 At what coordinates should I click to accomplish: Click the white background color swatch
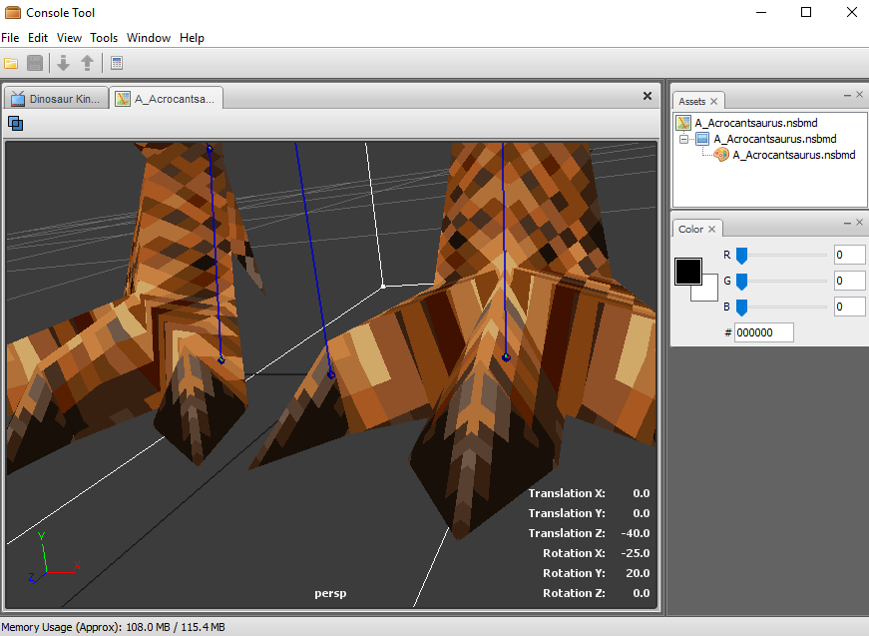709,292
